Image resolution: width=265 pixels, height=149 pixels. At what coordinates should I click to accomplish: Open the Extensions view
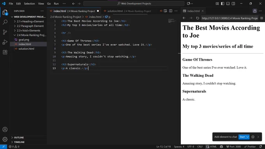[x=5, y=52]
